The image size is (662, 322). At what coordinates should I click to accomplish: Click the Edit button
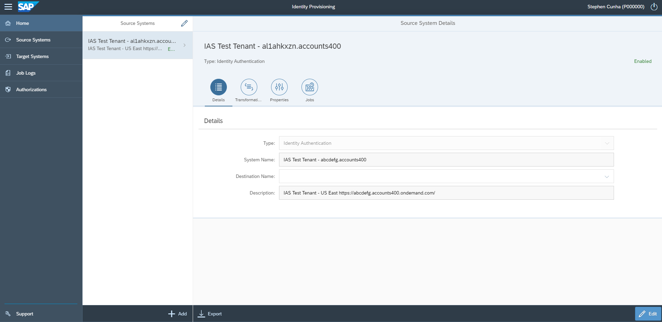[648, 314]
